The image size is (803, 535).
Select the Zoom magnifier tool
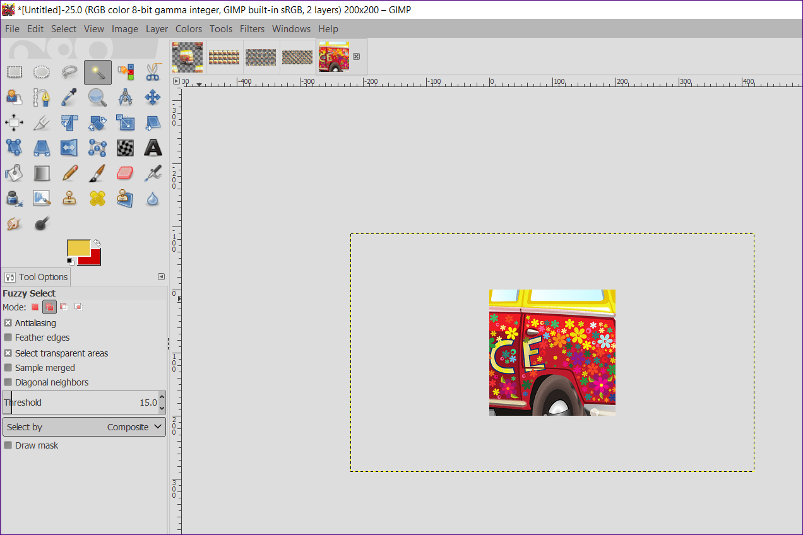[97, 97]
